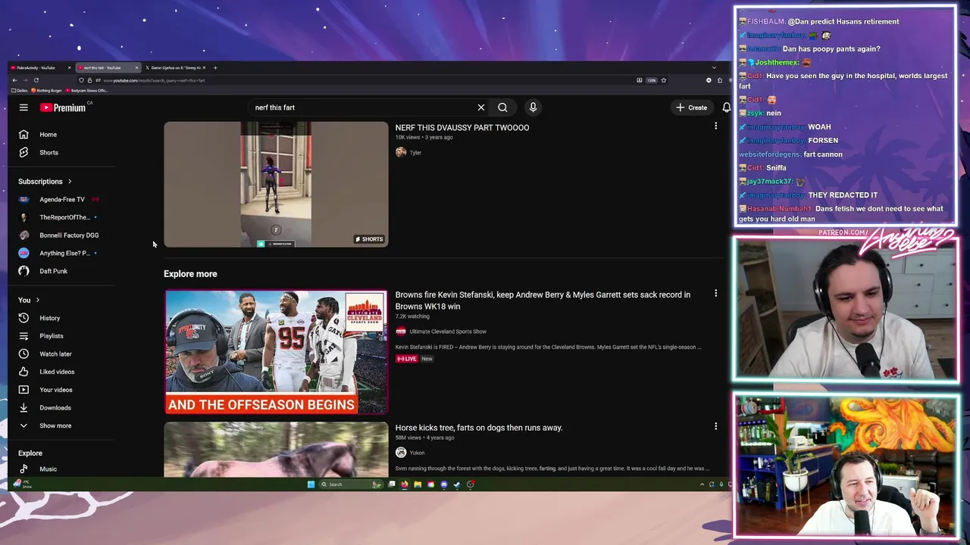This screenshot has height=545, width=970.
Task: Bookmark this page with the star icon
Action: click(664, 80)
